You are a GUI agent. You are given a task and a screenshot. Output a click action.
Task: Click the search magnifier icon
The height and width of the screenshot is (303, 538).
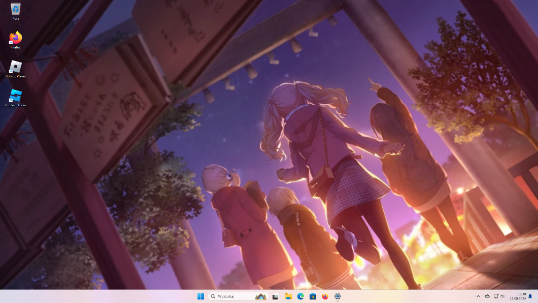coord(213,296)
